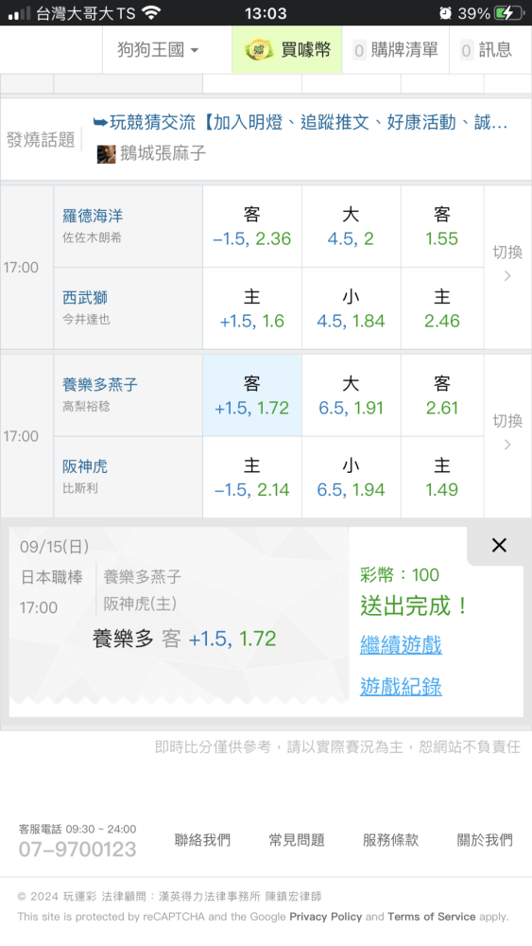The image size is (532, 946).
Task: Select 大 4.5, 2 over bet
Action: point(351,226)
